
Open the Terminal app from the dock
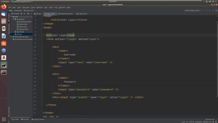tap(4, 72)
